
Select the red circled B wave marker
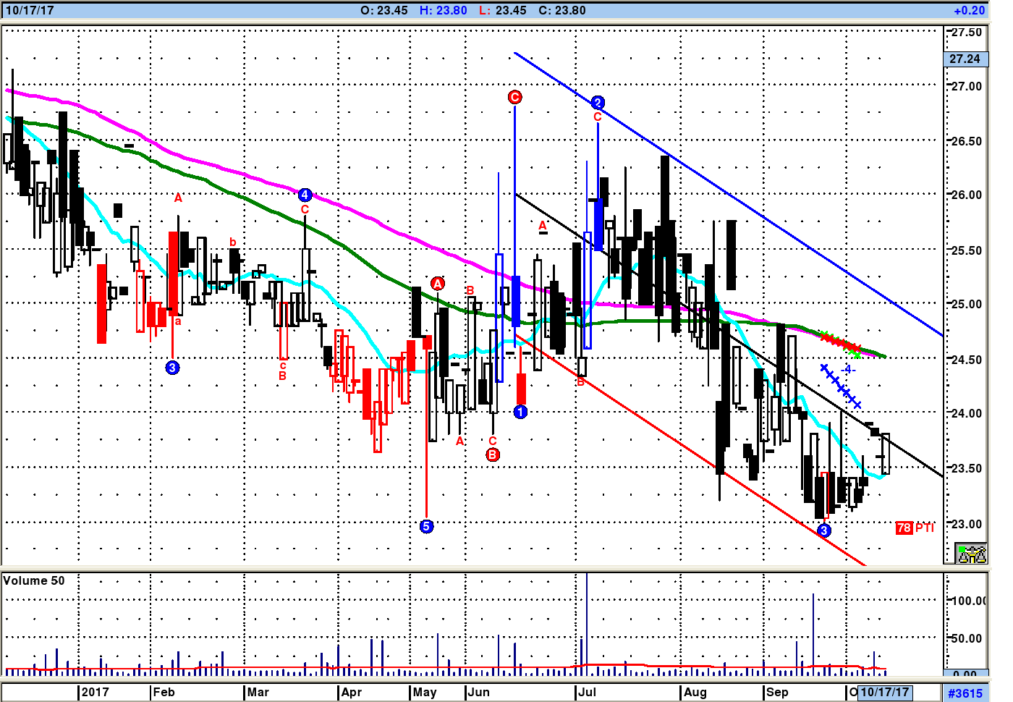[x=493, y=454]
